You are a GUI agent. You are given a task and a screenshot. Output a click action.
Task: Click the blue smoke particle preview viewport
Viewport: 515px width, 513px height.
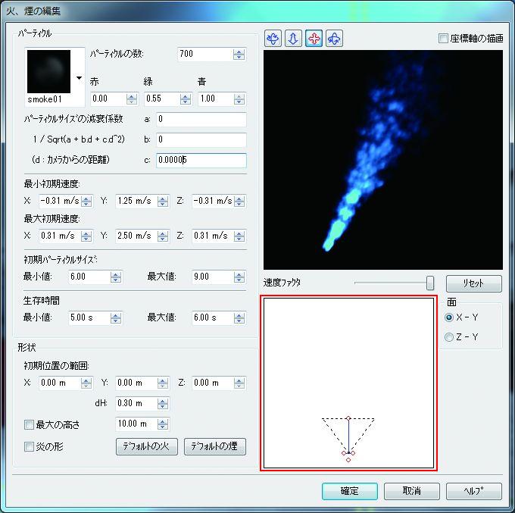(383, 160)
